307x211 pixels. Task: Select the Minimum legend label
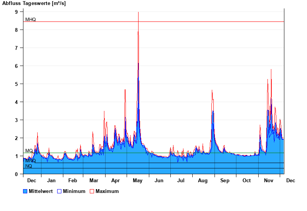[74, 191]
